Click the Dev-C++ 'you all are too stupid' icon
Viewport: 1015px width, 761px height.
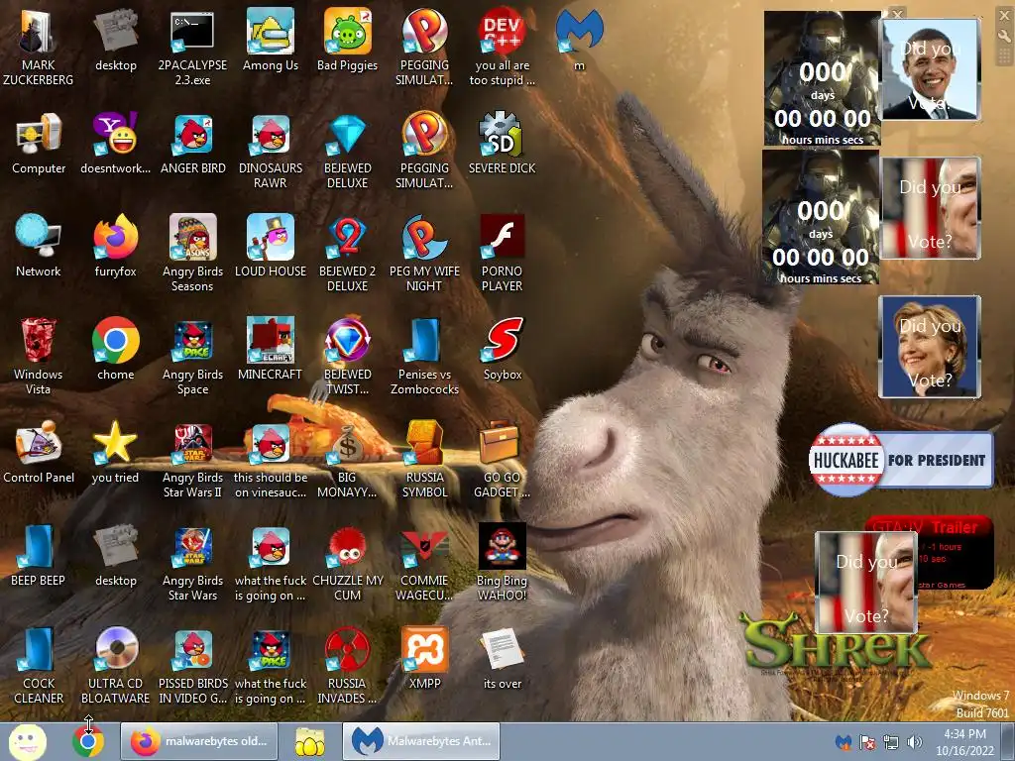(x=502, y=47)
